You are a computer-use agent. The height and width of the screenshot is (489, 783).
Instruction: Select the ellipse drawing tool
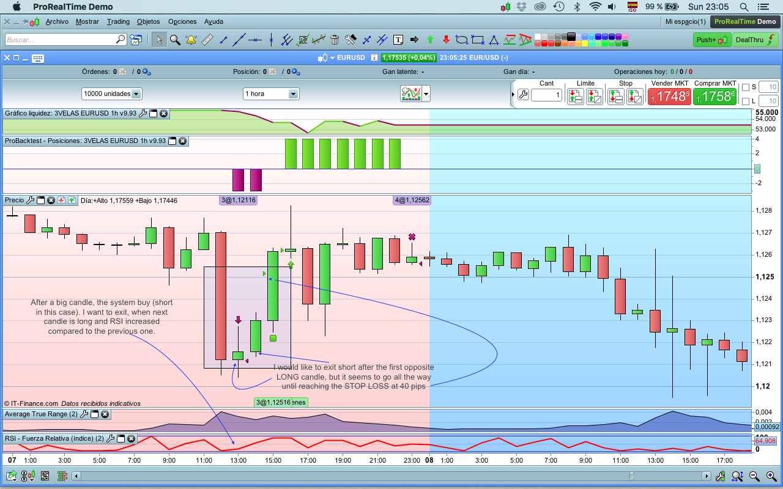tap(462, 40)
